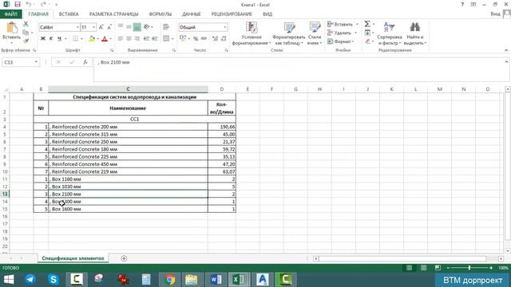This screenshot has height=287, width=511.
Task: Toggle Underline (Ч) formatting
Action: 59,39
